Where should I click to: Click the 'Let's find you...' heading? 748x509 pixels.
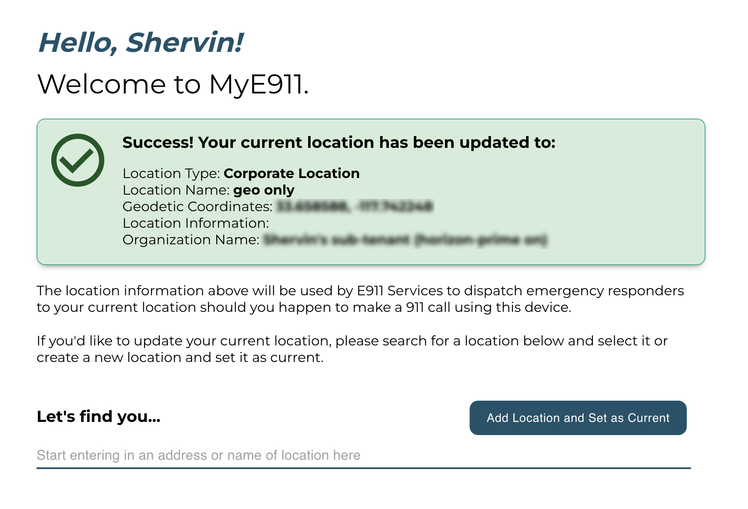click(99, 416)
